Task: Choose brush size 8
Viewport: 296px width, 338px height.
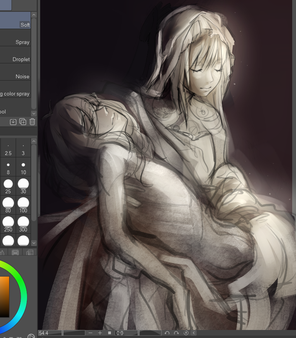Action: (x=8, y=167)
